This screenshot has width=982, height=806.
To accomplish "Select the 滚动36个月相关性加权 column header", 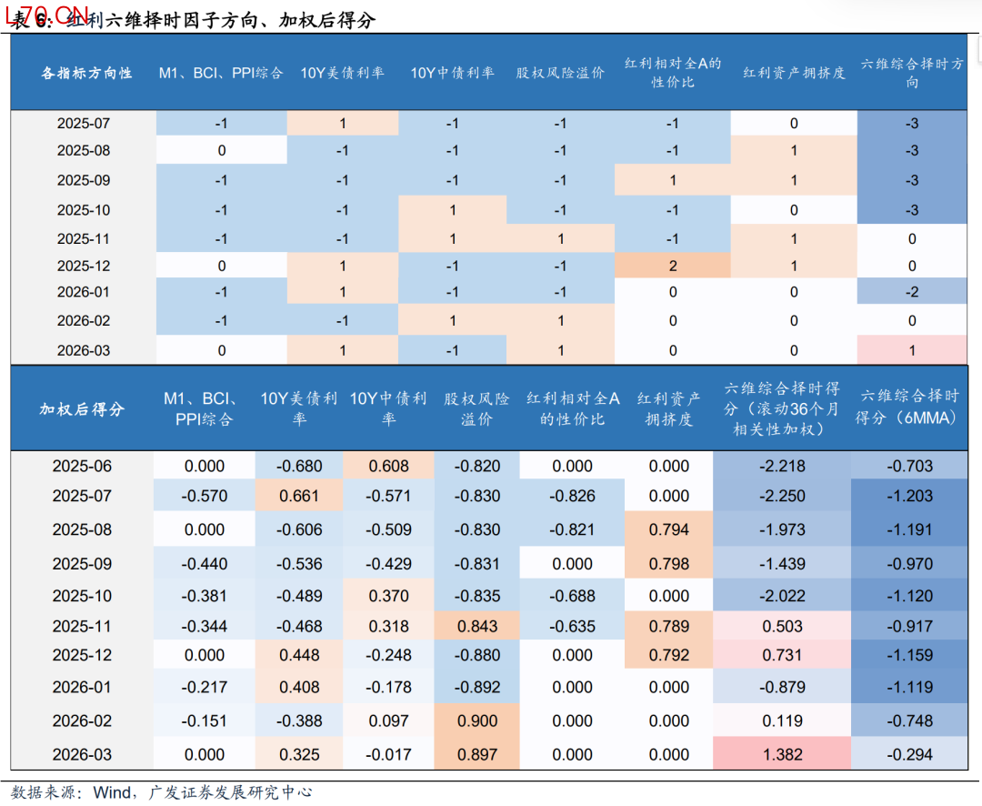I will 781,409.
